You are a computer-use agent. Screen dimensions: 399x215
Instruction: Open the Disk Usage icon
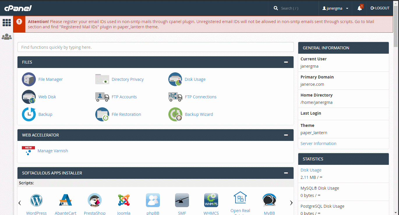click(175, 79)
